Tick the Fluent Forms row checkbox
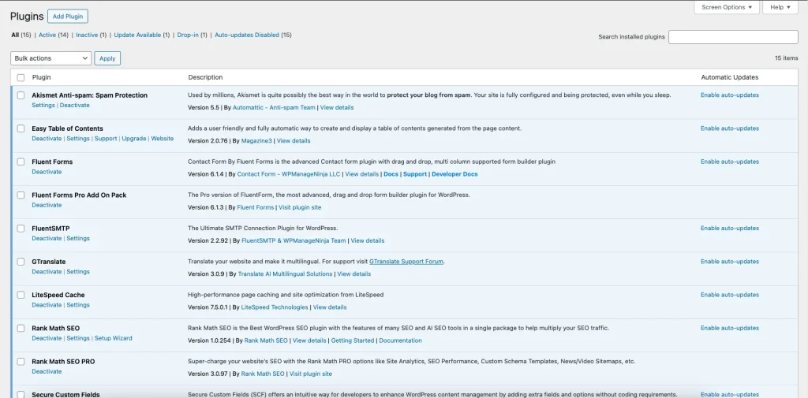Viewport: 808px width, 398px height. pyautogui.click(x=21, y=162)
